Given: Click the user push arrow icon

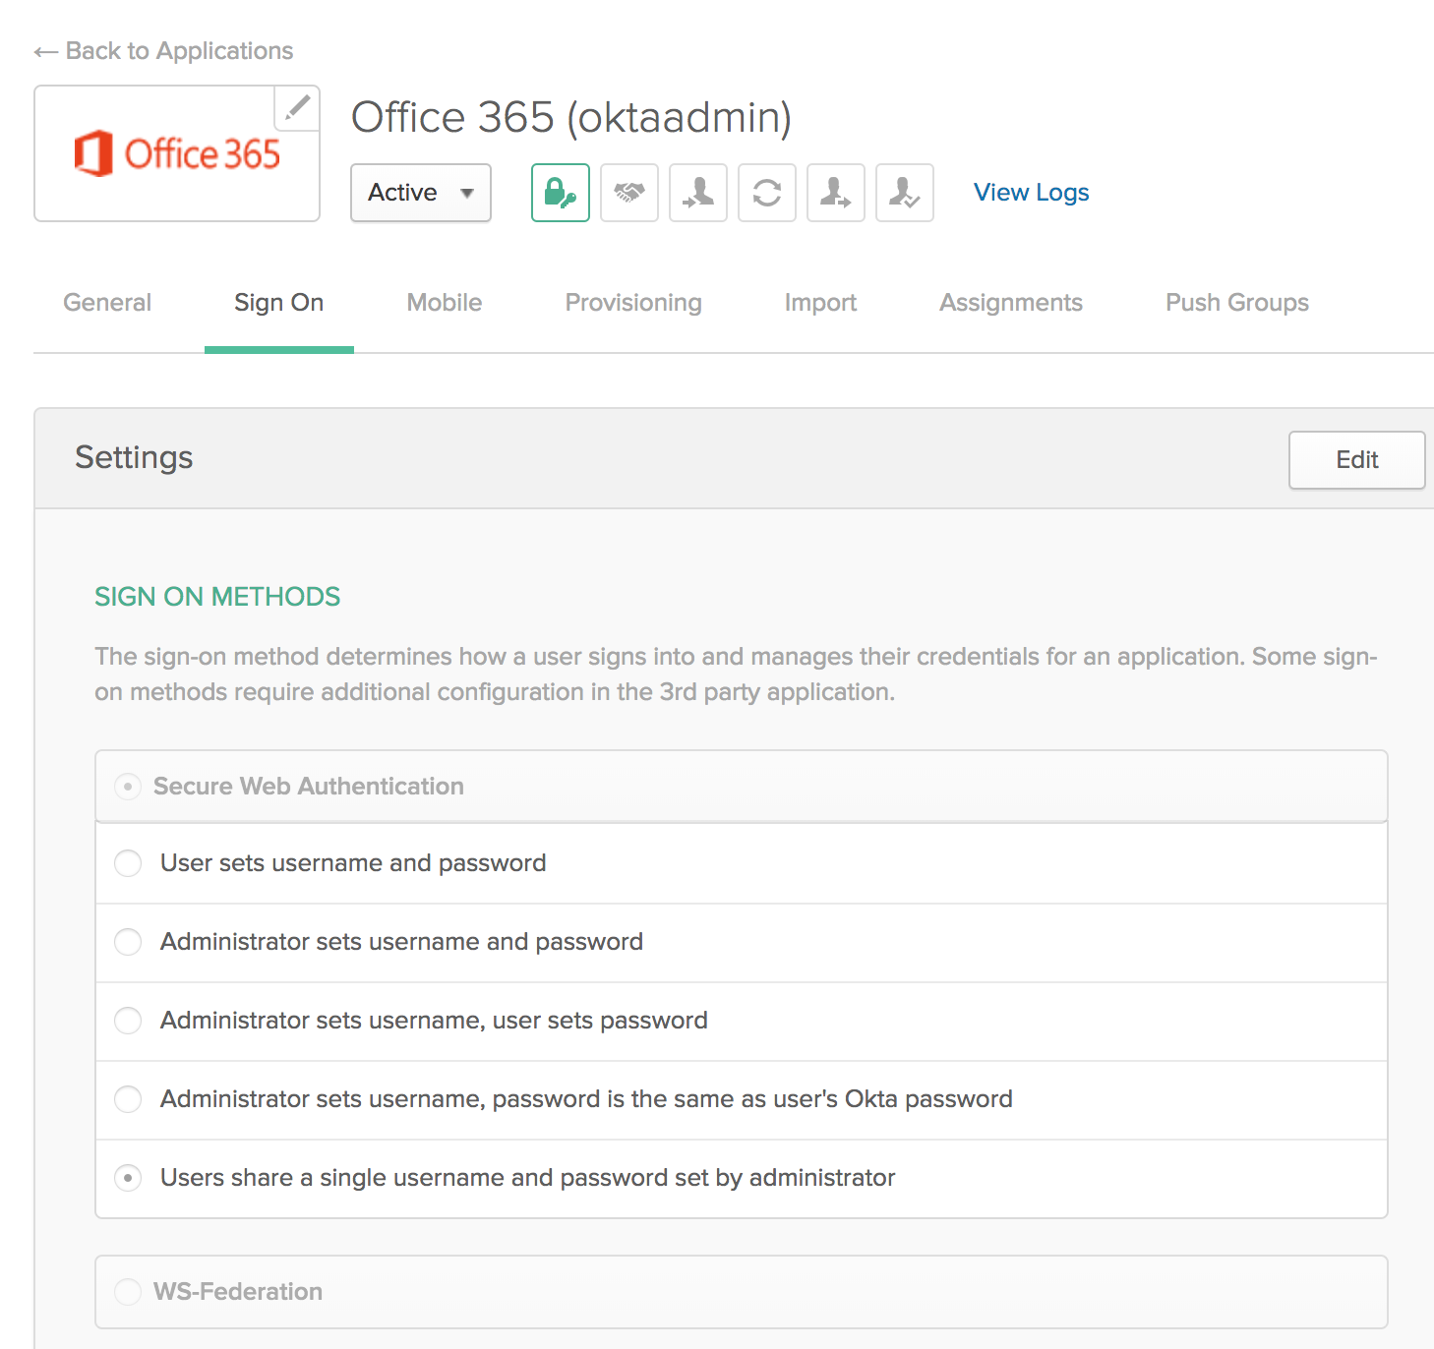Looking at the screenshot, I should pyautogui.click(x=836, y=193).
